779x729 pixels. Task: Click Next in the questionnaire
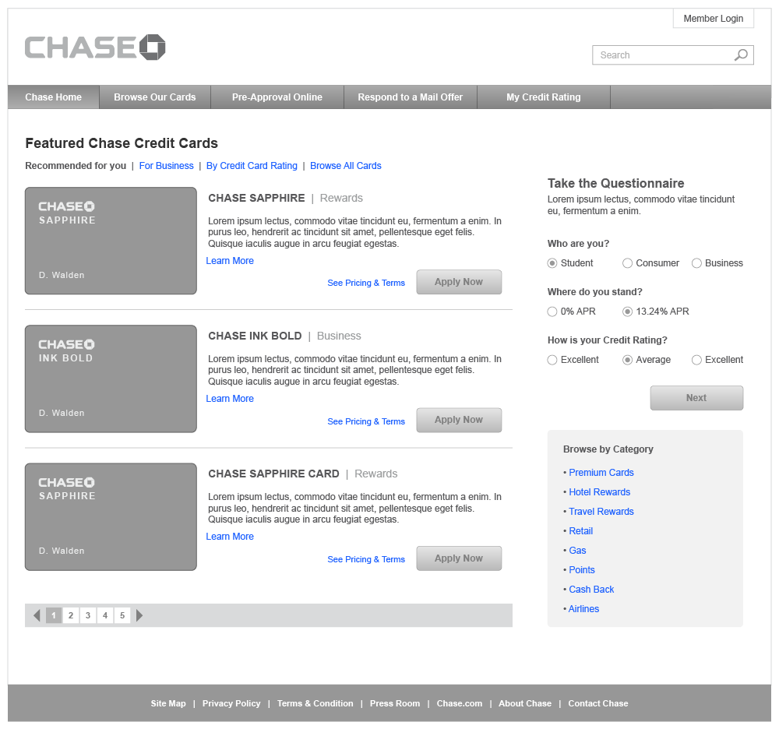coord(696,398)
